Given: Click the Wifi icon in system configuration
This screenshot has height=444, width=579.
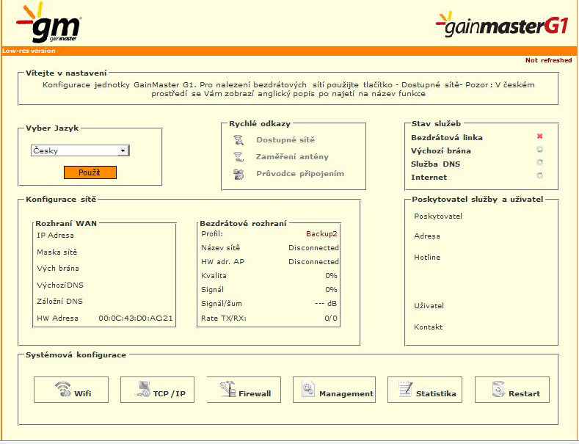Looking at the screenshot, I should (63, 390).
